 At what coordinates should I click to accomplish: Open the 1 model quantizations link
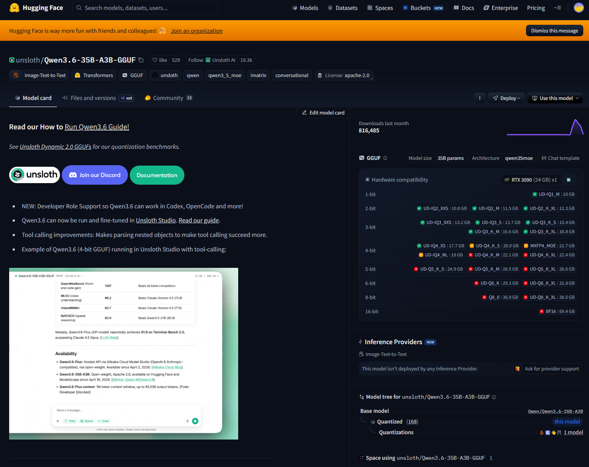coord(573,432)
